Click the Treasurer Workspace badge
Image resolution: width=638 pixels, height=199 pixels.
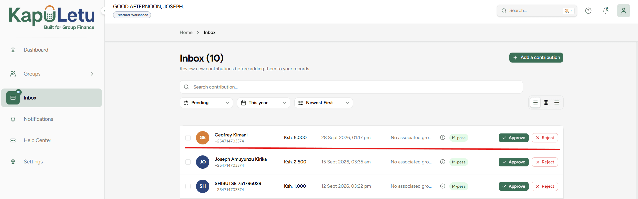(132, 15)
